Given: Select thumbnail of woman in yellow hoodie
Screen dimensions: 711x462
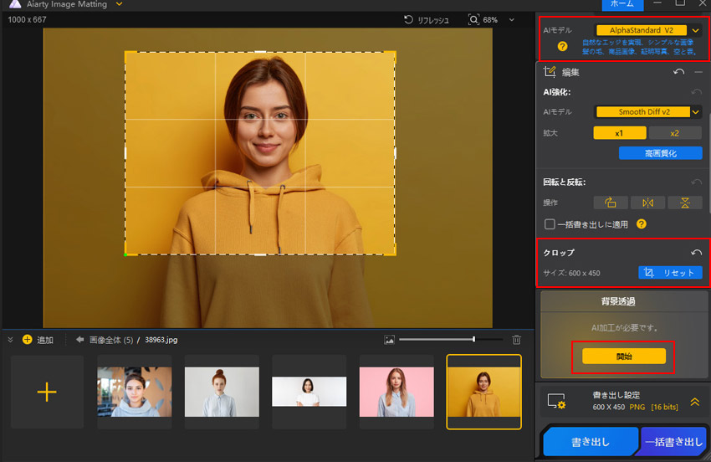Looking at the screenshot, I should [483, 392].
